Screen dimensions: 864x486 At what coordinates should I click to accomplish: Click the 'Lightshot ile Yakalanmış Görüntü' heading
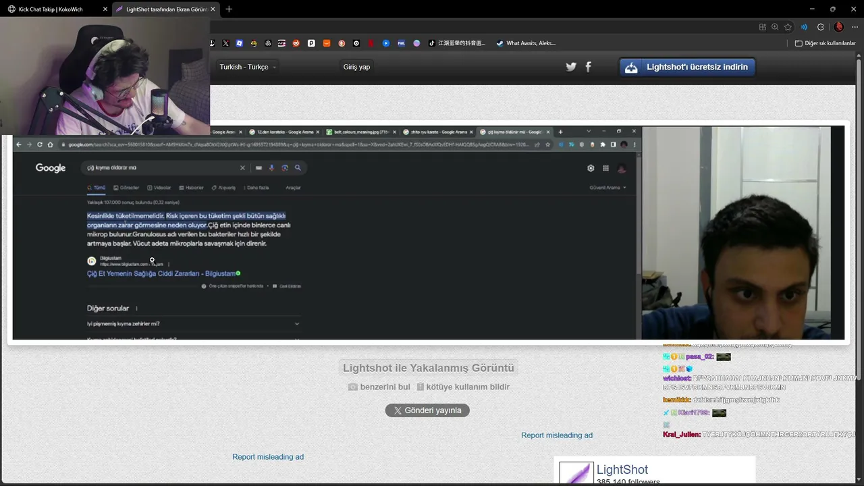pyautogui.click(x=429, y=368)
